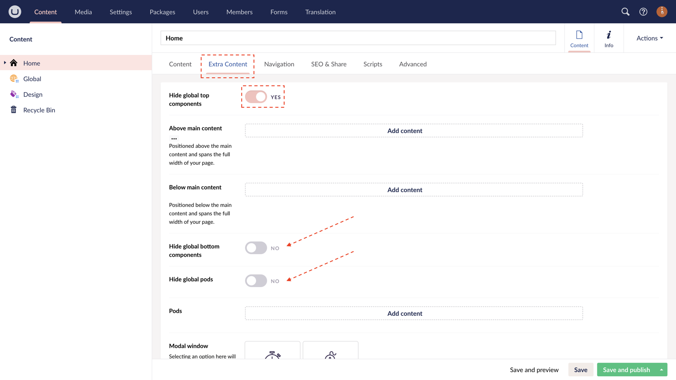Click the Save and preview button
The height and width of the screenshot is (380, 676).
pyautogui.click(x=534, y=369)
